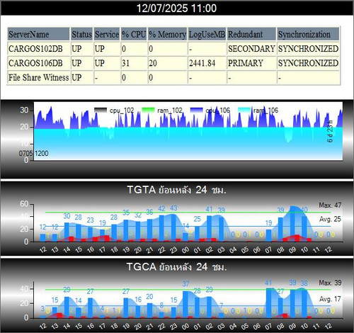
Task: Click the cpu_102 legend label
Action: [x=122, y=111]
